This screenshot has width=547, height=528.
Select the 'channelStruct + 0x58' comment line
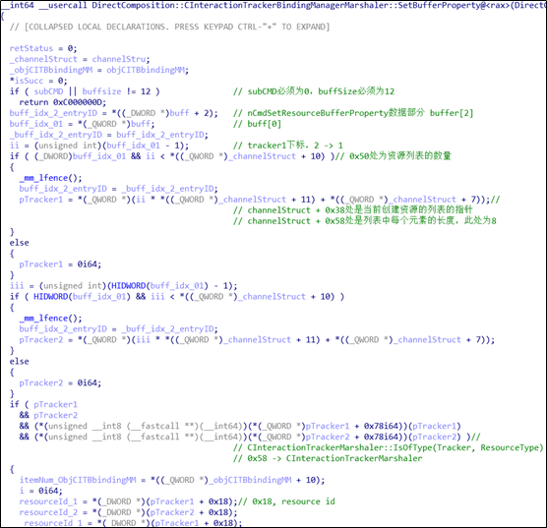(365, 221)
